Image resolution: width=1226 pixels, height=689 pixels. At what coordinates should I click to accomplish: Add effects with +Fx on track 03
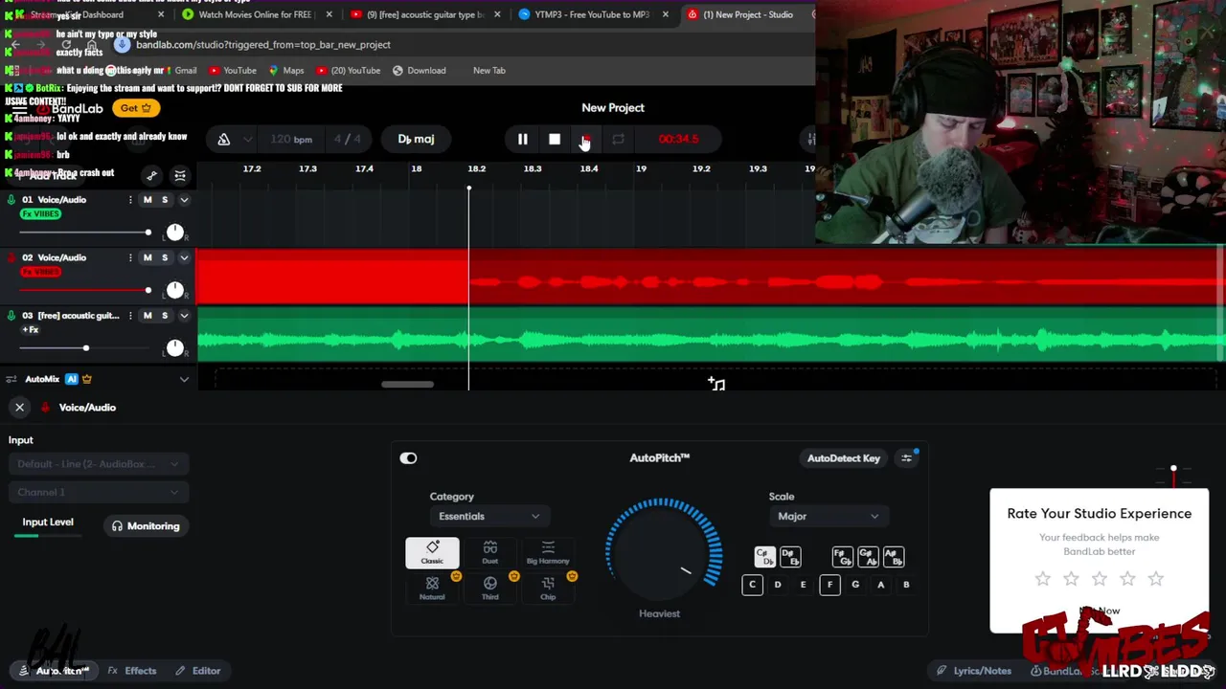(x=31, y=330)
